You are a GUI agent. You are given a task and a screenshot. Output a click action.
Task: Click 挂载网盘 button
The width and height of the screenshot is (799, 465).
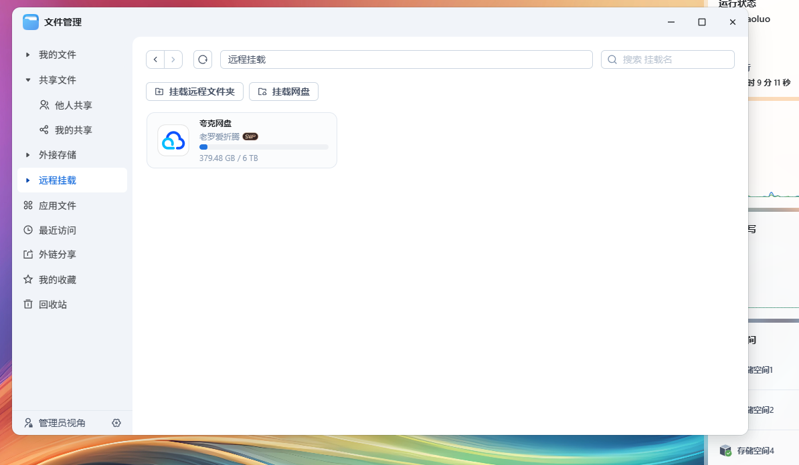[x=284, y=92]
